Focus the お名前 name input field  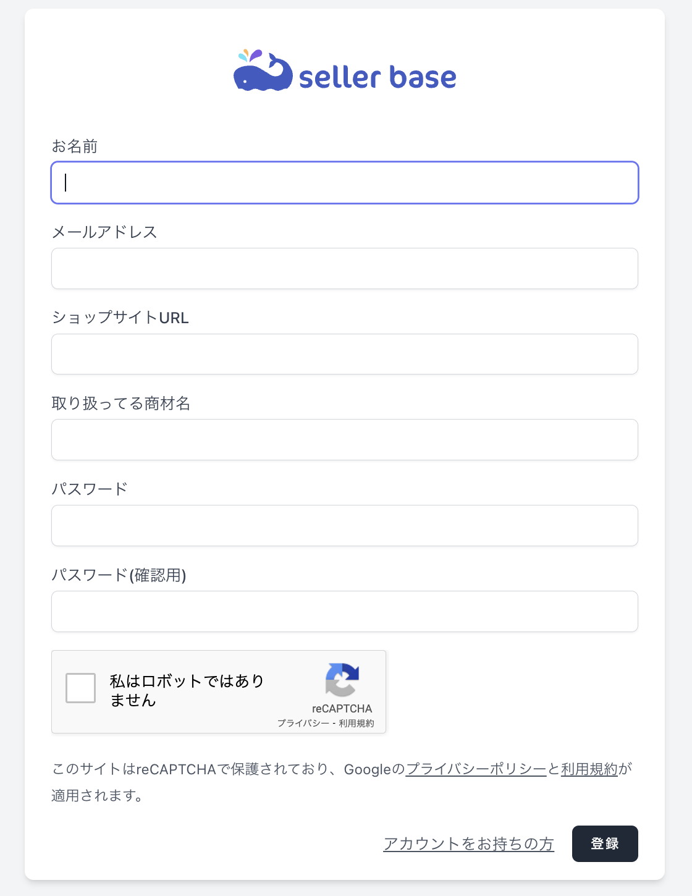tap(344, 183)
